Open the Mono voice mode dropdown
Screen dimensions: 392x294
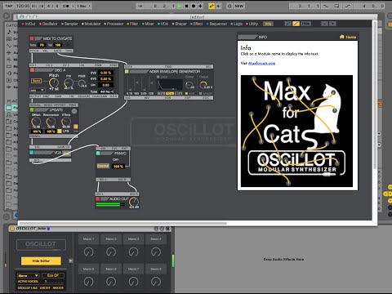(x=29, y=275)
